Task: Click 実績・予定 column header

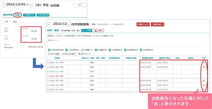Action: 95,58
